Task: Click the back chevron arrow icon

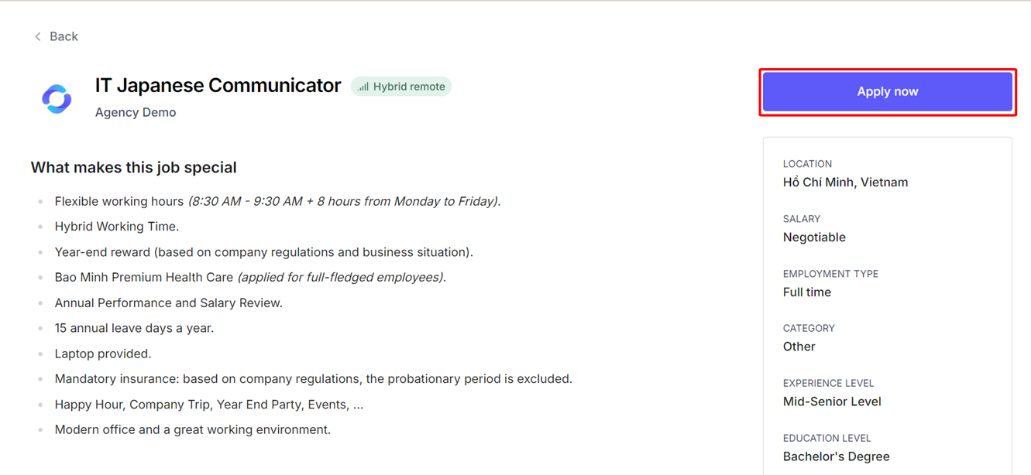Action: click(x=37, y=36)
